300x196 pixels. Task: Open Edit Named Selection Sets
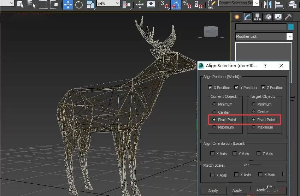(212, 4)
